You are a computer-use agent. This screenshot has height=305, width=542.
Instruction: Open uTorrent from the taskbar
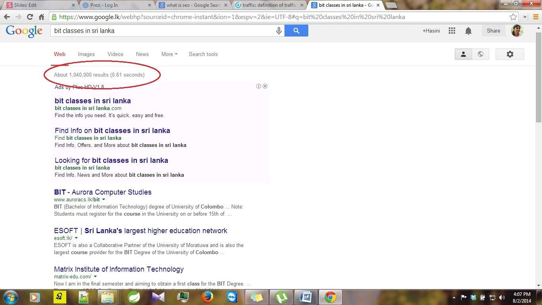click(x=281, y=297)
